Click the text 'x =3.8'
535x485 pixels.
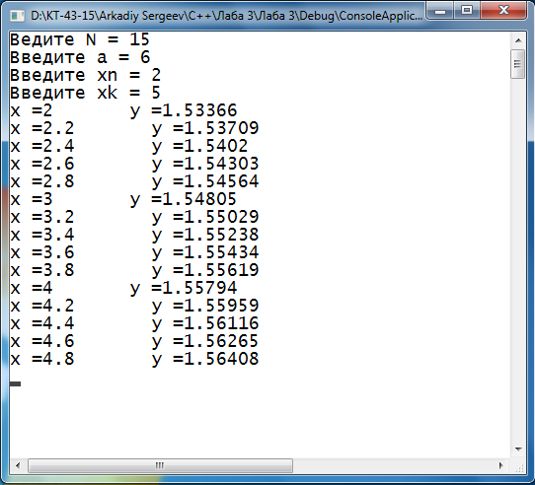point(42,270)
